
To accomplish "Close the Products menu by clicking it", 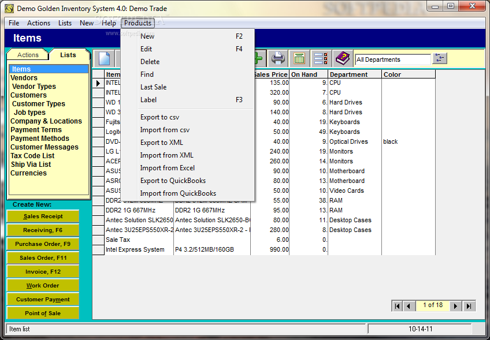I will pos(138,23).
